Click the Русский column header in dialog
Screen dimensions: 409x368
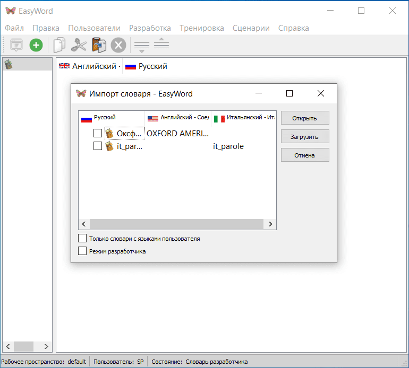(112, 118)
